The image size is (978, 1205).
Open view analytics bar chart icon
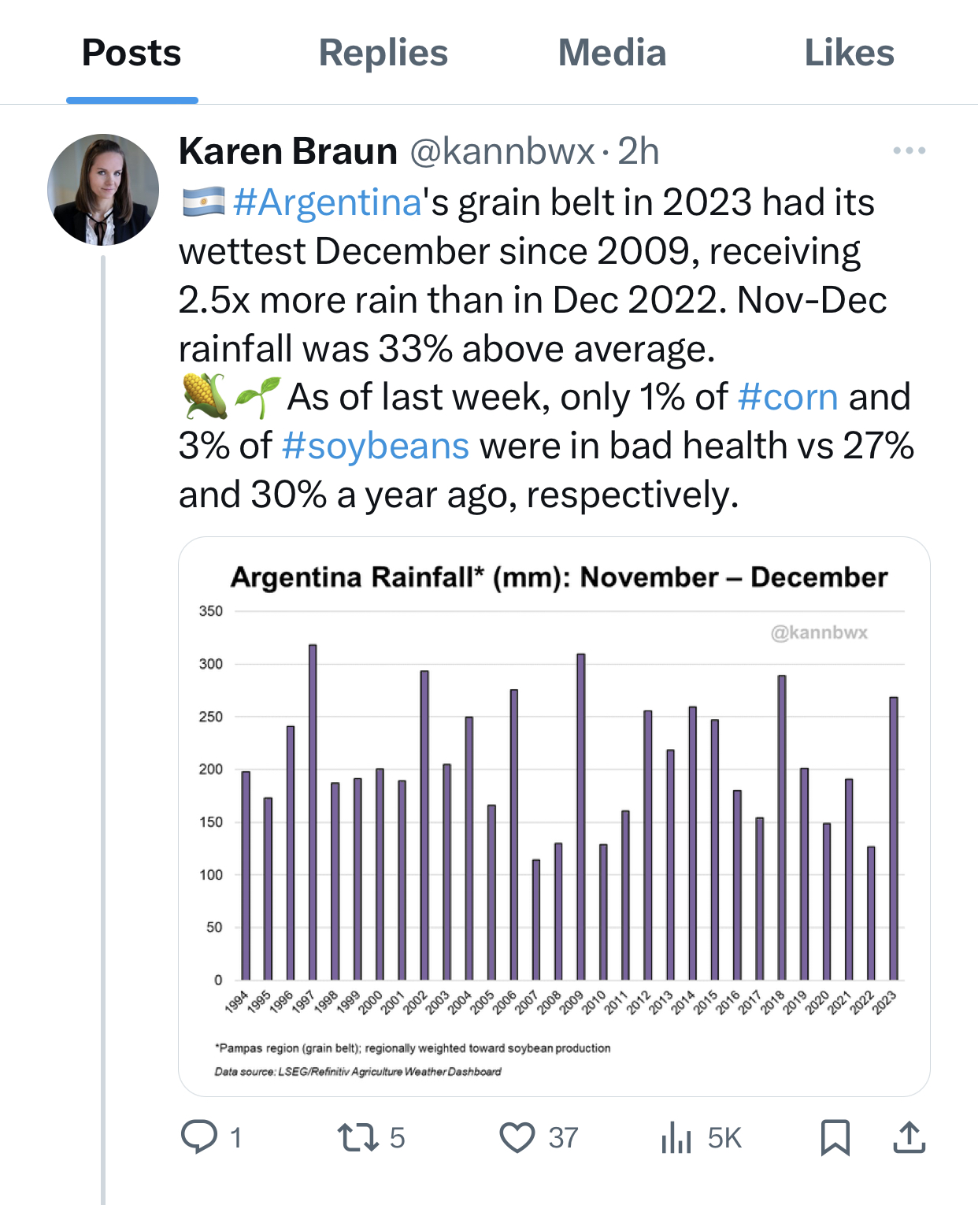tap(676, 1137)
